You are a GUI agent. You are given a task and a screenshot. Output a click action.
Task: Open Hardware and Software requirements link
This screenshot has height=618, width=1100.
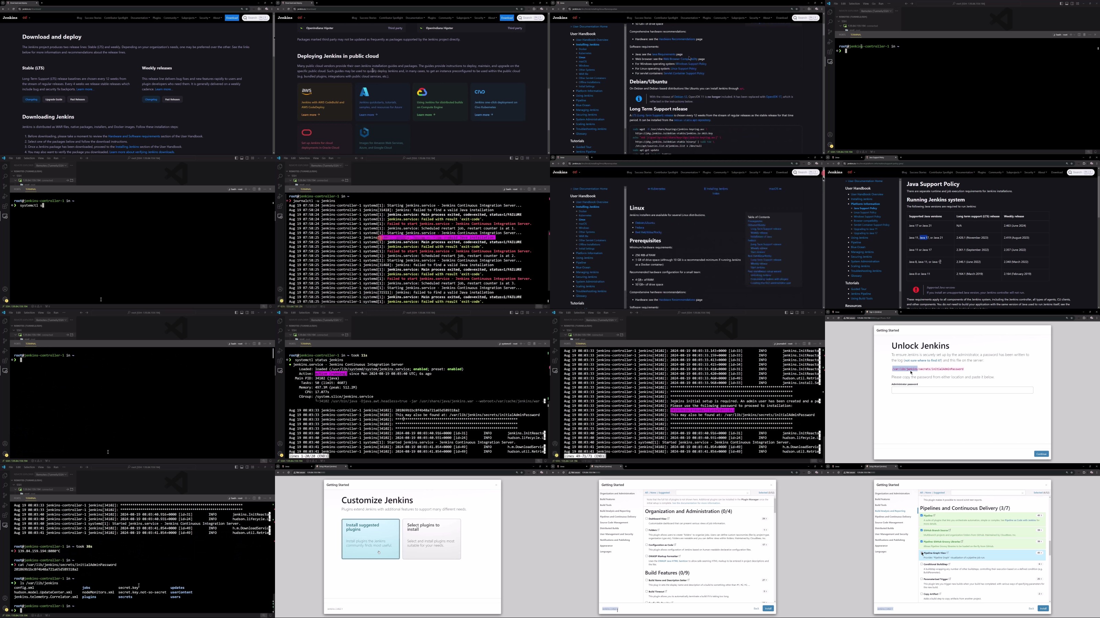[134, 137]
